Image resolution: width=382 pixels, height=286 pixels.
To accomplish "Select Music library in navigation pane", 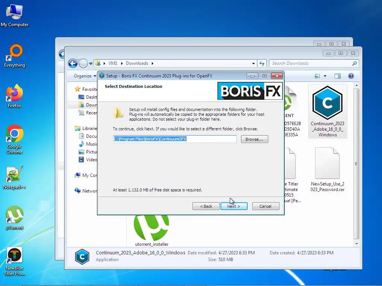I will tap(88, 144).
